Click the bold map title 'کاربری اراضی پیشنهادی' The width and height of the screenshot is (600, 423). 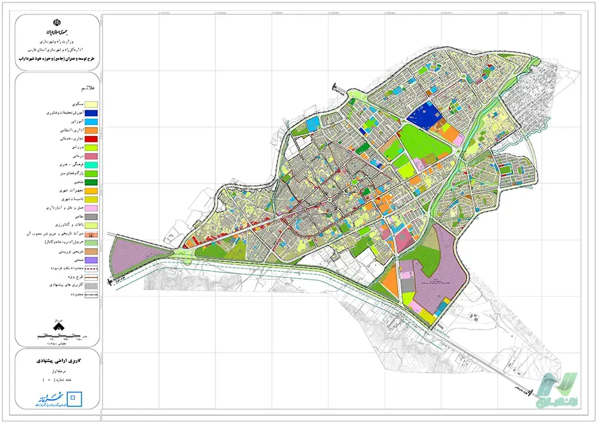(x=59, y=362)
